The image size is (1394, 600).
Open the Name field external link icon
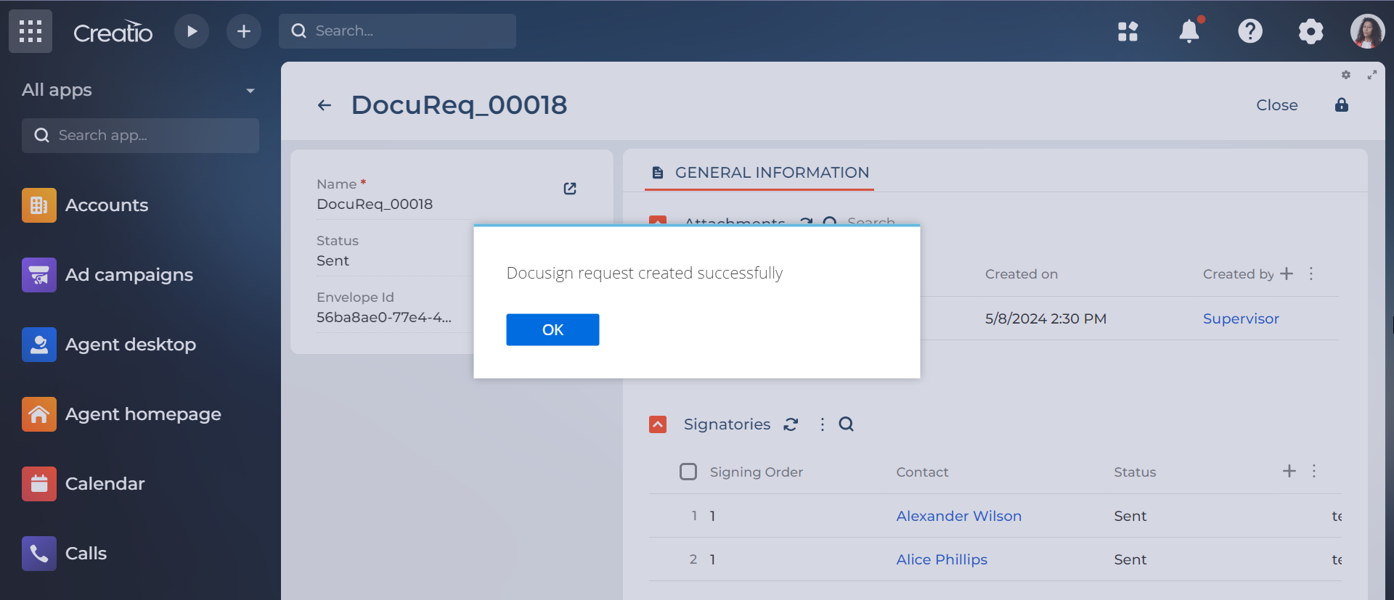pos(570,189)
